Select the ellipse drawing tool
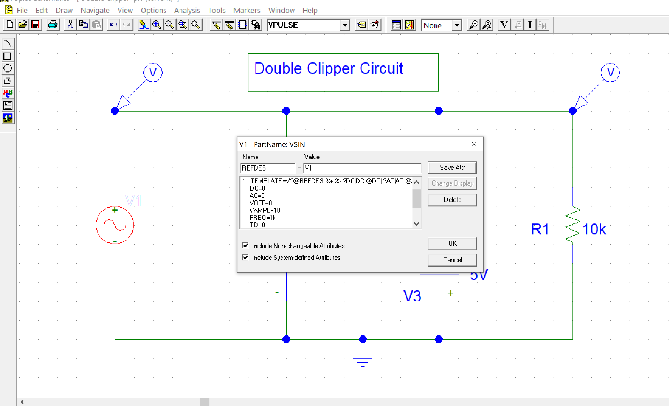669x406 pixels. tap(8, 68)
